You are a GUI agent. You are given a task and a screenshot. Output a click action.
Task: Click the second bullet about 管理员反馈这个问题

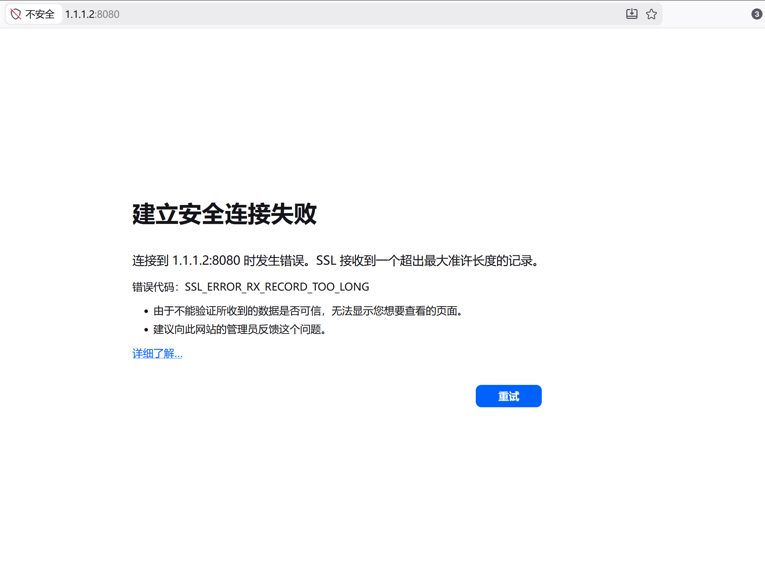coord(240,329)
